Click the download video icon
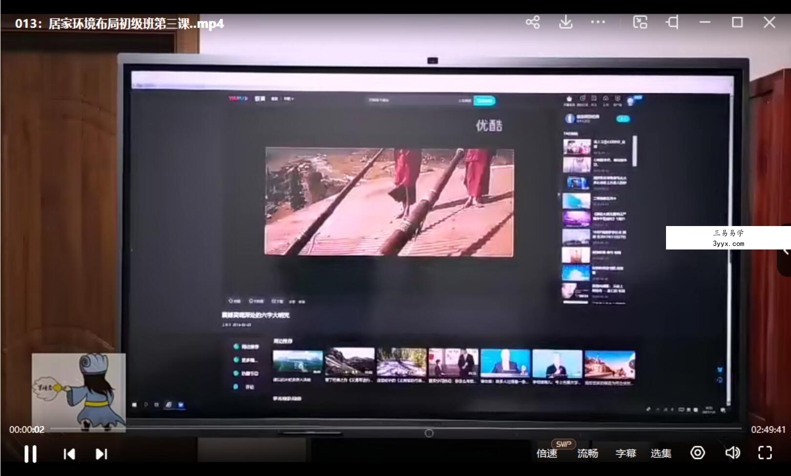This screenshot has width=791, height=476. coord(565,22)
